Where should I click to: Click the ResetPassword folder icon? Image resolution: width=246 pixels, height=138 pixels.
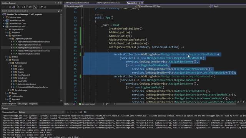pyautogui.click(x=16, y=75)
